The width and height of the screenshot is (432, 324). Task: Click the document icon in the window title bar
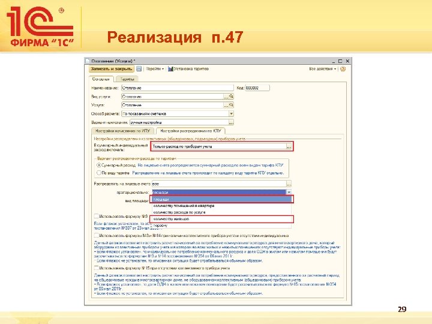88,61
